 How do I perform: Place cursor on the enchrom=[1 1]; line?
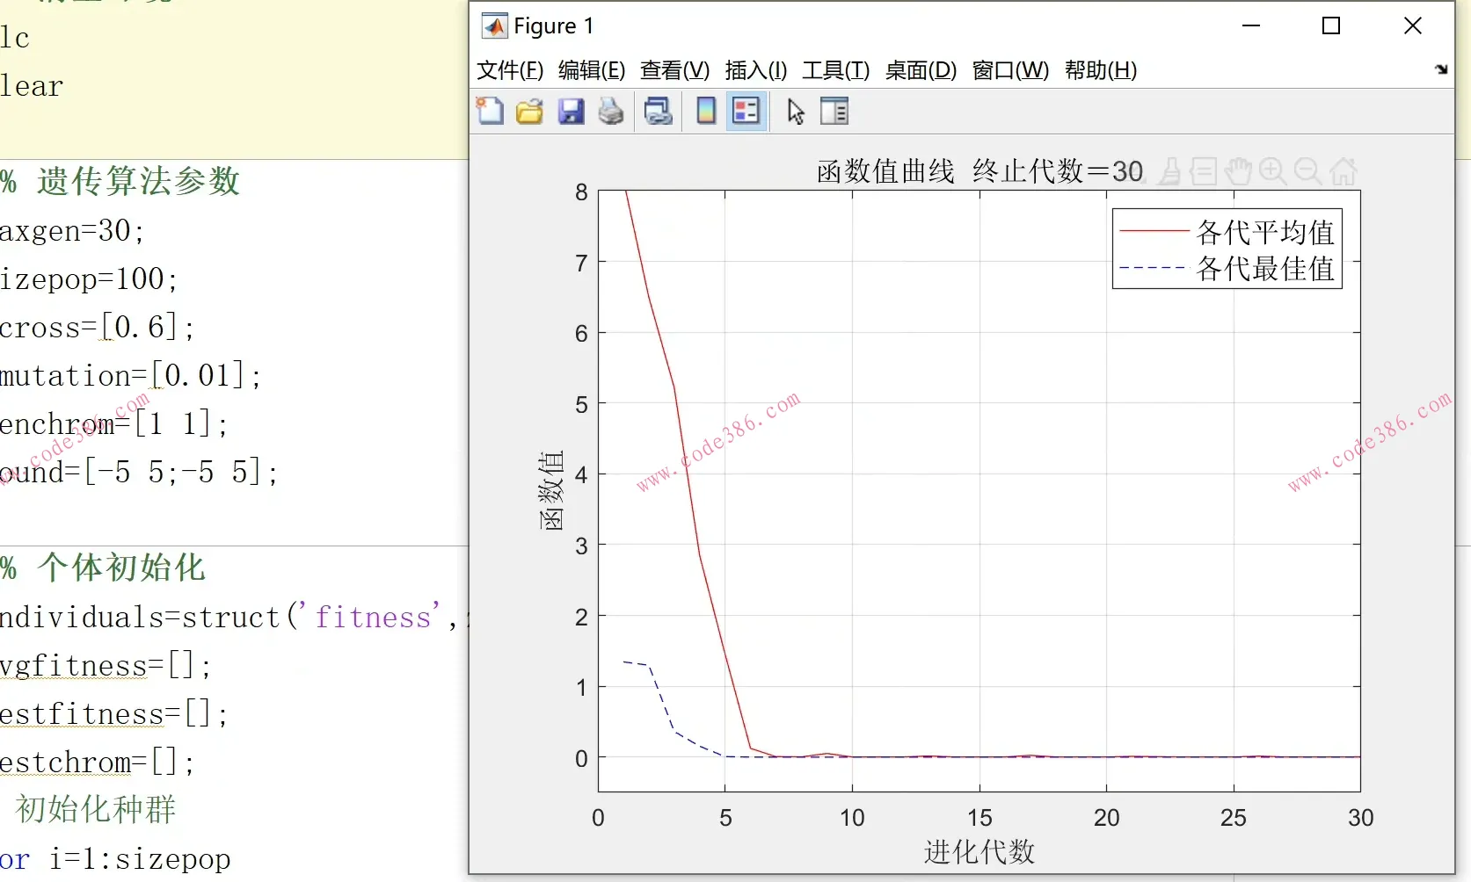pyautogui.click(x=114, y=424)
